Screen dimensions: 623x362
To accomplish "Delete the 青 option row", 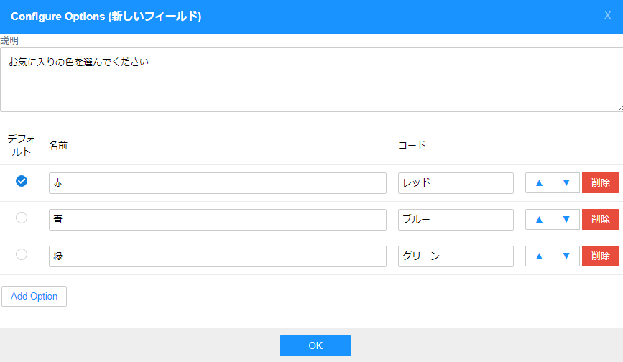I will (600, 220).
